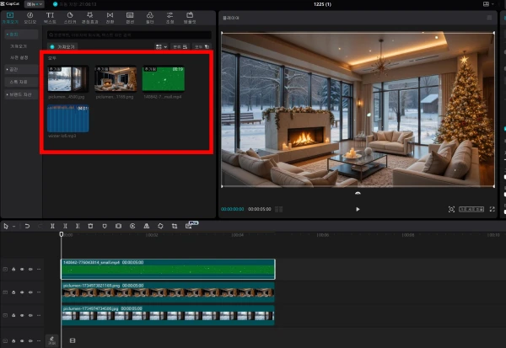
Task: Open the Audio tab with music note icon
Action: tap(30, 18)
